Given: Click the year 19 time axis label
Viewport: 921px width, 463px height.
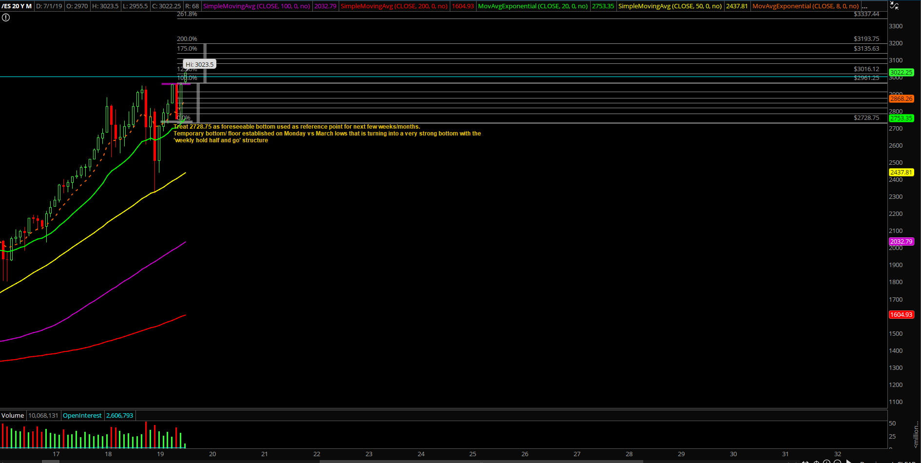Looking at the screenshot, I should click(160, 454).
